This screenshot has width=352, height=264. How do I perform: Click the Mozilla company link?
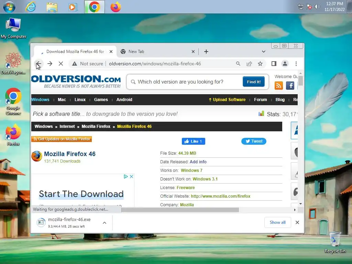[x=187, y=205]
